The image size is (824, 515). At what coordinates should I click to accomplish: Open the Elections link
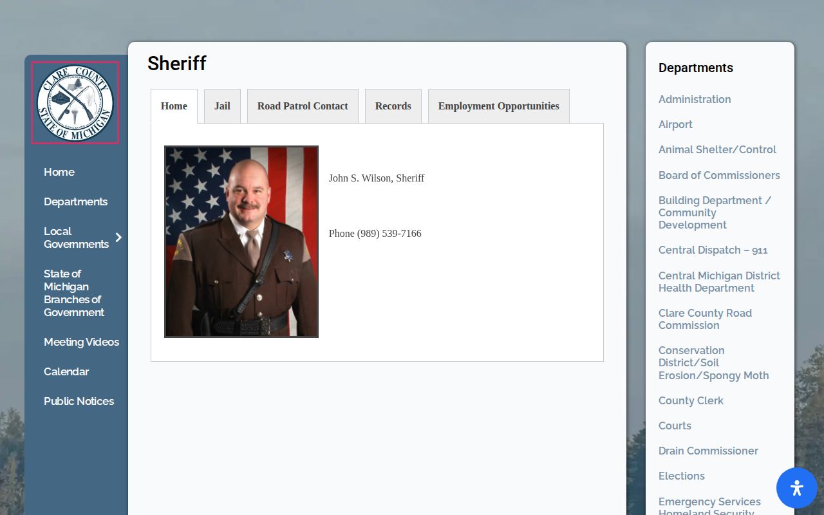coord(682,476)
